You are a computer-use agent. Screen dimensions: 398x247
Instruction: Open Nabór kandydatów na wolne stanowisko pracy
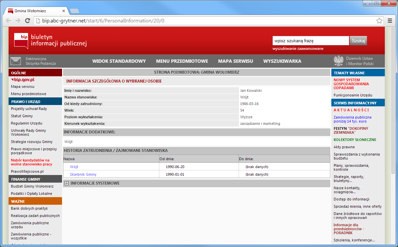pyautogui.click(x=31, y=162)
